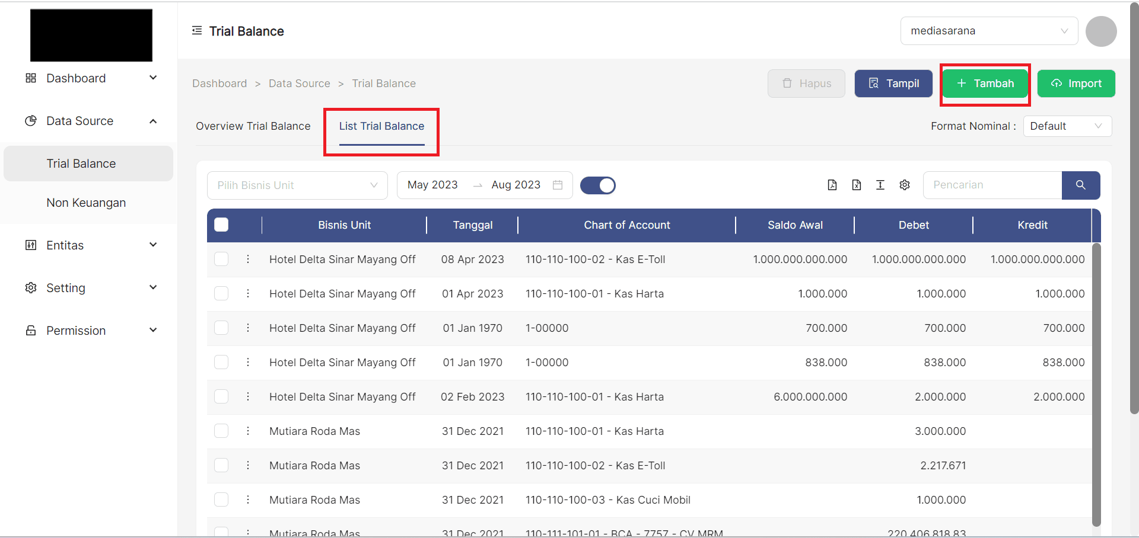Image resolution: width=1139 pixels, height=538 pixels.
Task: Open the Format Nominal Default dropdown
Action: pyautogui.click(x=1067, y=126)
